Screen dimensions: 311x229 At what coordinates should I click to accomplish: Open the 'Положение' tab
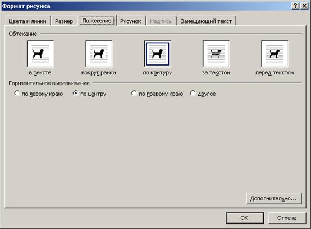pyautogui.click(x=97, y=21)
